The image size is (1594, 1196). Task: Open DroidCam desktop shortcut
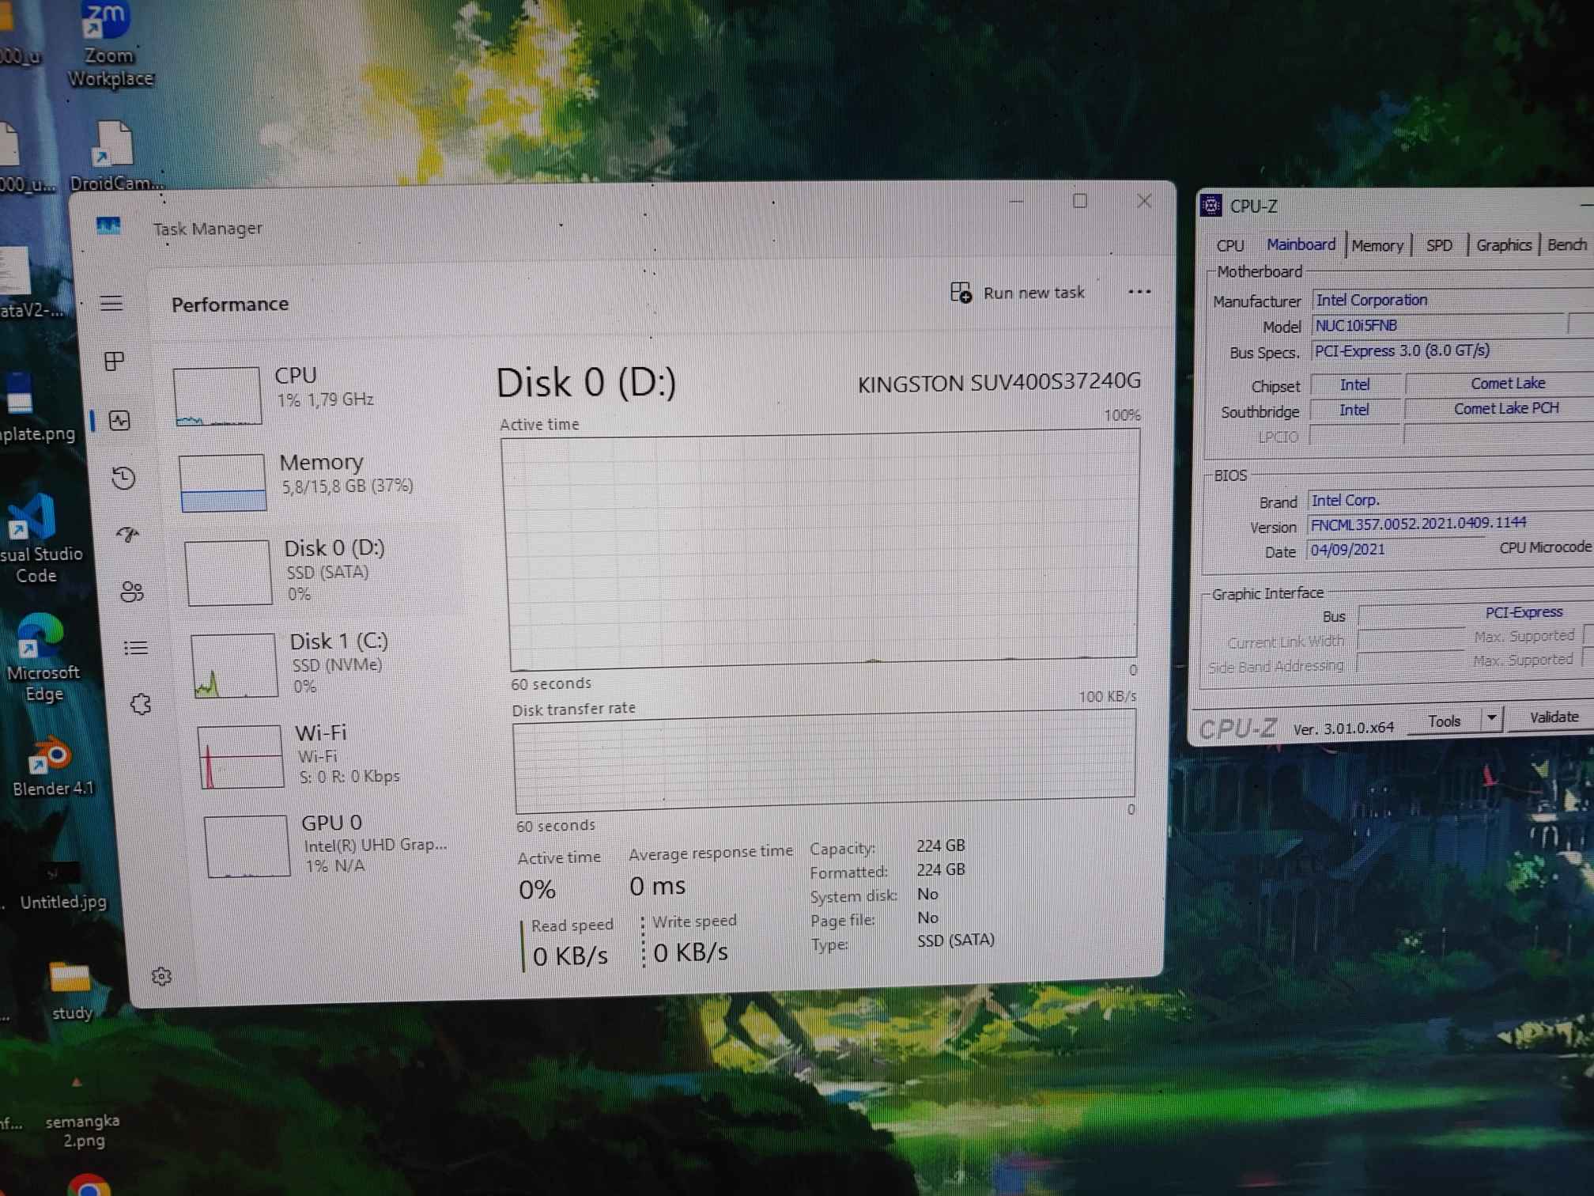coord(115,157)
